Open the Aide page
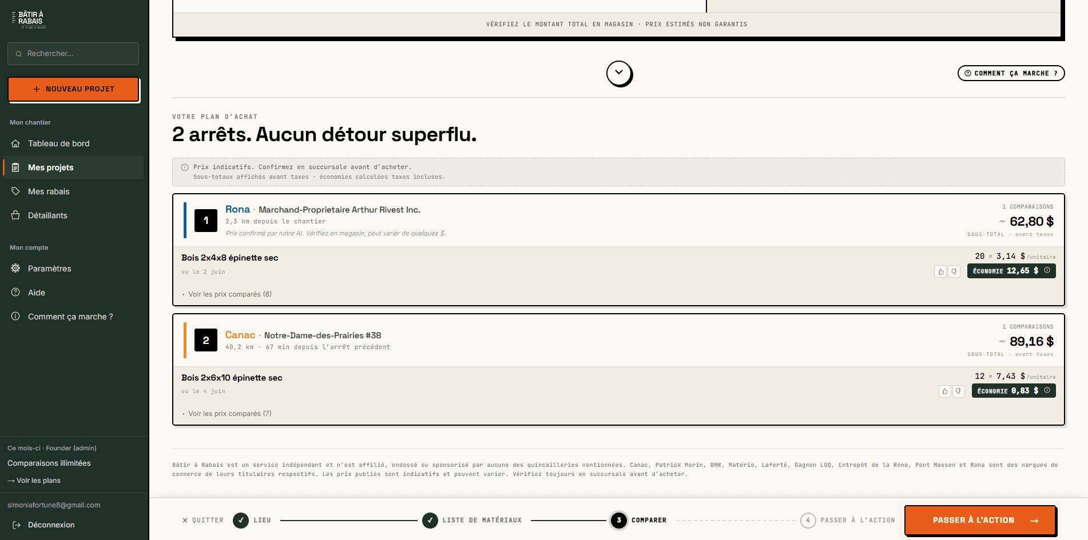1088x540 pixels. click(x=73, y=293)
